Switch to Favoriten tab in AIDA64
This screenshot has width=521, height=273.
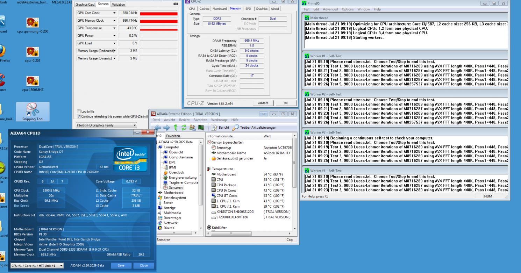click(x=173, y=136)
